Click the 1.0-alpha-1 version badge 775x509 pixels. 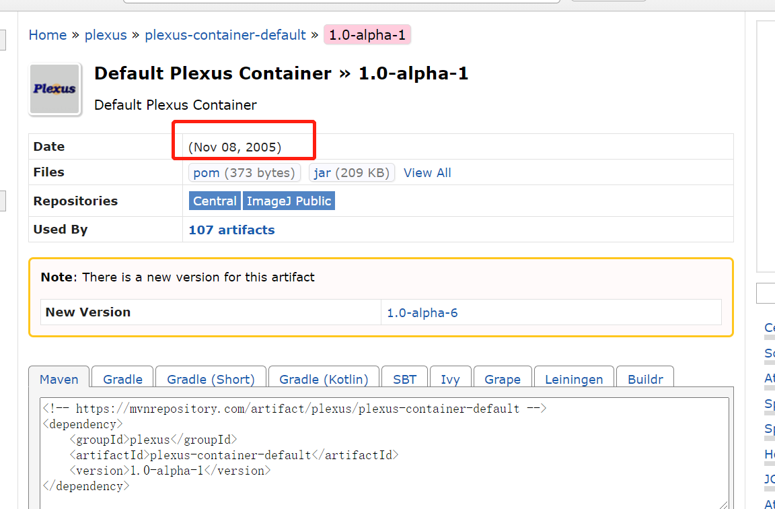pyautogui.click(x=367, y=35)
